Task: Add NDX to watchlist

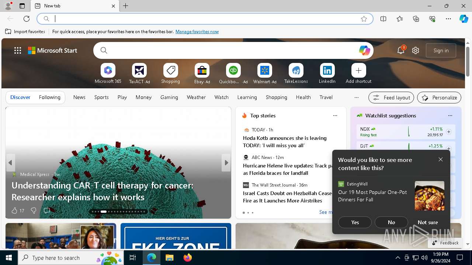Action: pyautogui.click(x=448, y=132)
